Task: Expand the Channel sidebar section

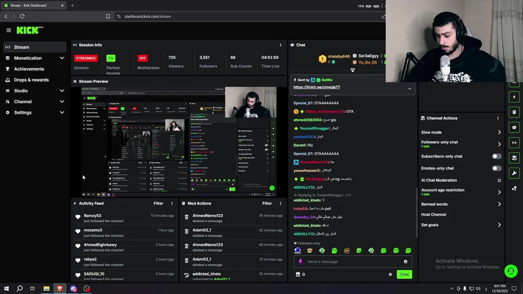Action: point(62,102)
